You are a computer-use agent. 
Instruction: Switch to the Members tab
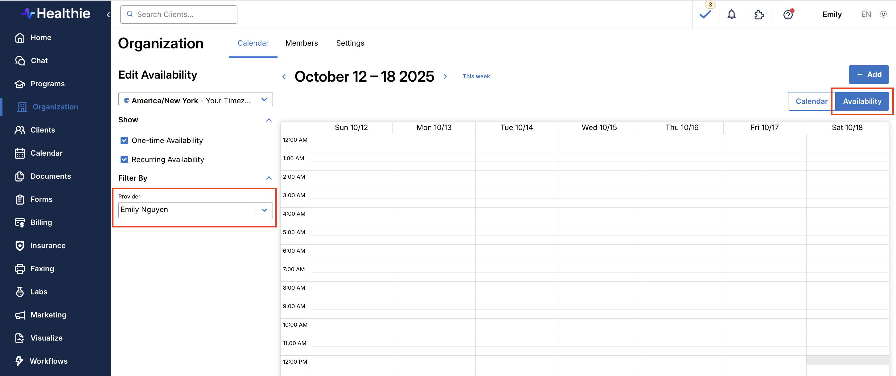coord(301,43)
